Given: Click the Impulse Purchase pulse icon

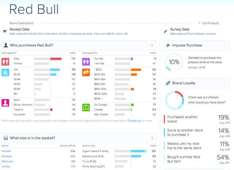Looking at the screenshot, I should tap(168, 45).
